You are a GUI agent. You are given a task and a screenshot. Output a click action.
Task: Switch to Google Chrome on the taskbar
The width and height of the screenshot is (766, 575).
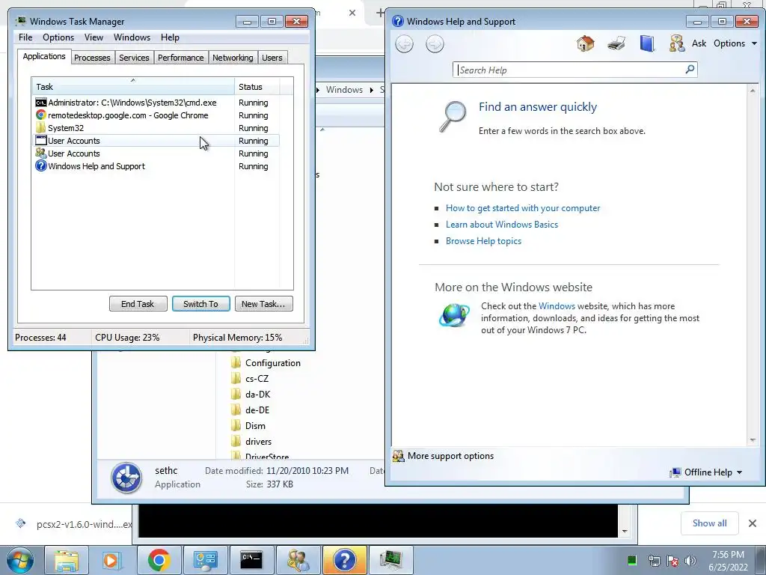pos(159,560)
